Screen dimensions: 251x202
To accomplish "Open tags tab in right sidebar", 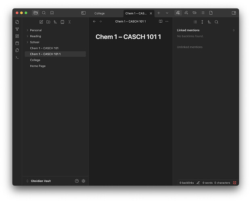I will click(x=195, y=13).
